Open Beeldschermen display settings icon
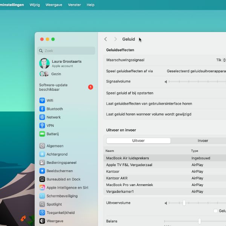Image resolution: width=226 pixels, height=226 pixels. pyautogui.click(x=42, y=171)
